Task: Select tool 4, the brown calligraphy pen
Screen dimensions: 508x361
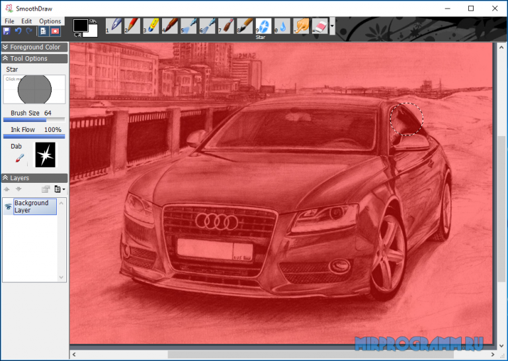Action: point(170,26)
